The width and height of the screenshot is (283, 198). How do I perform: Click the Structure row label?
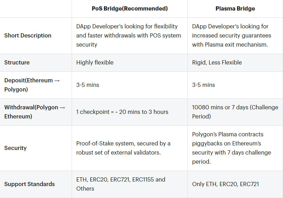point(17,62)
